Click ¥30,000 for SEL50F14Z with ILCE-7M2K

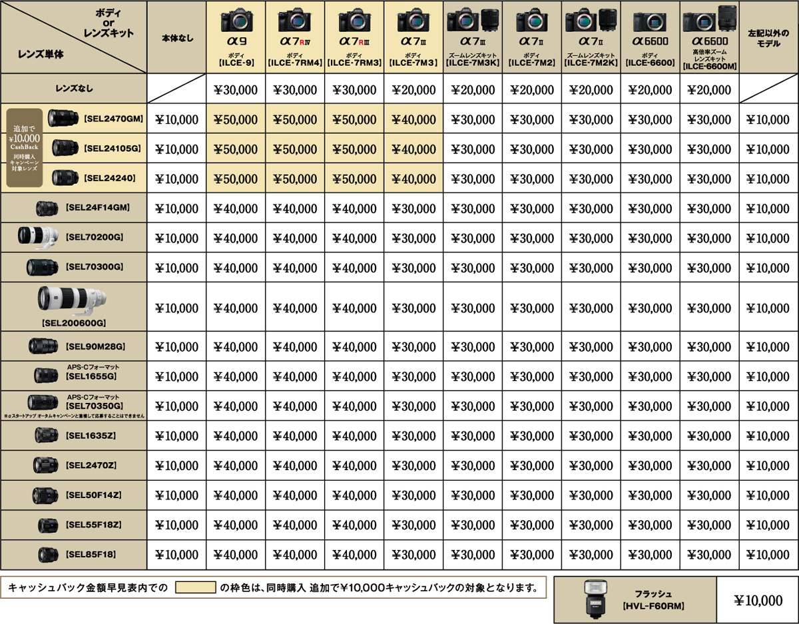[591, 495]
